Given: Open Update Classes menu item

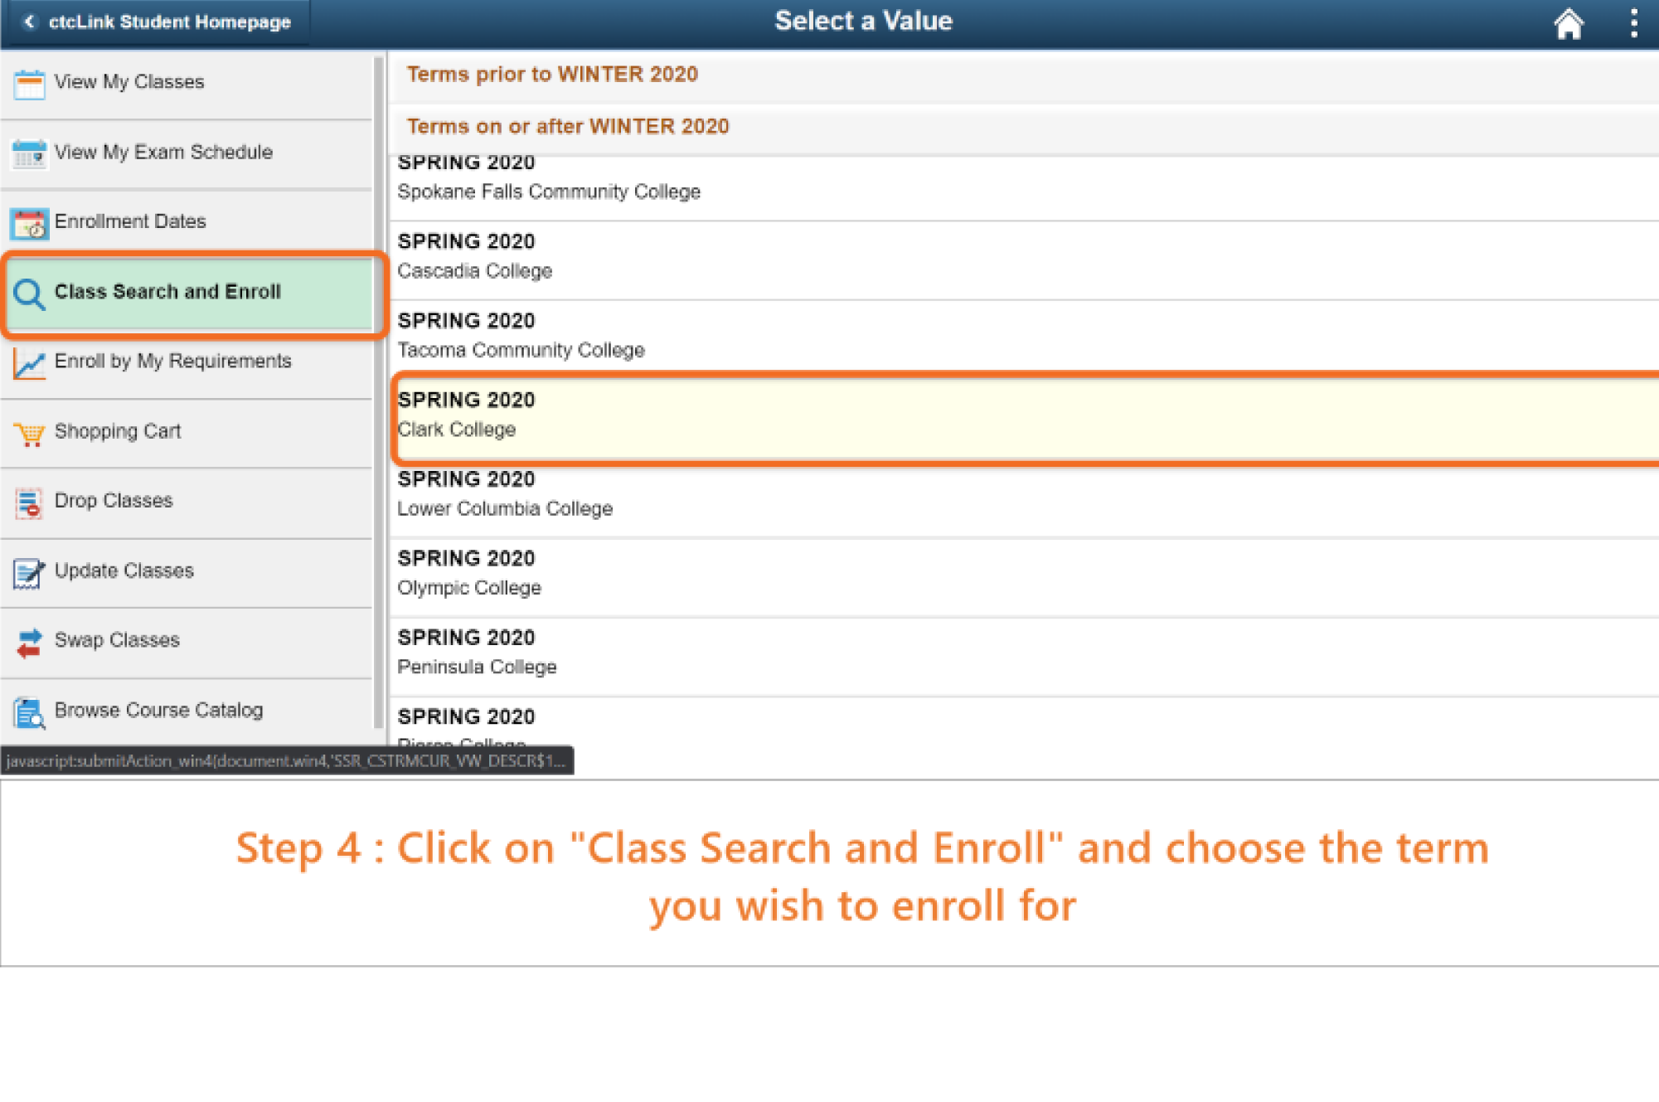Looking at the screenshot, I should pyautogui.click(x=124, y=571).
